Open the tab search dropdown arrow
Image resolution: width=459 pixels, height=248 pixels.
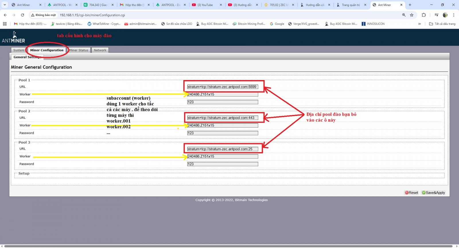click(5, 5)
